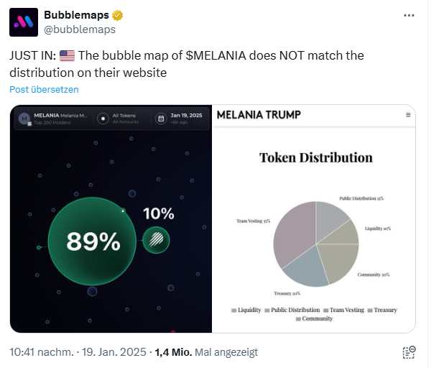This screenshot has width=439, height=368.
Task: Click the striped 10% bubble icon
Action: click(x=156, y=240)
